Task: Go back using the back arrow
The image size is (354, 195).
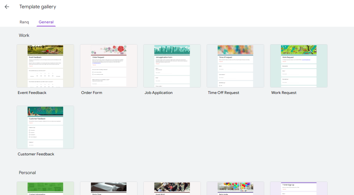Action: pyautogui.click(x=7, y=7)
